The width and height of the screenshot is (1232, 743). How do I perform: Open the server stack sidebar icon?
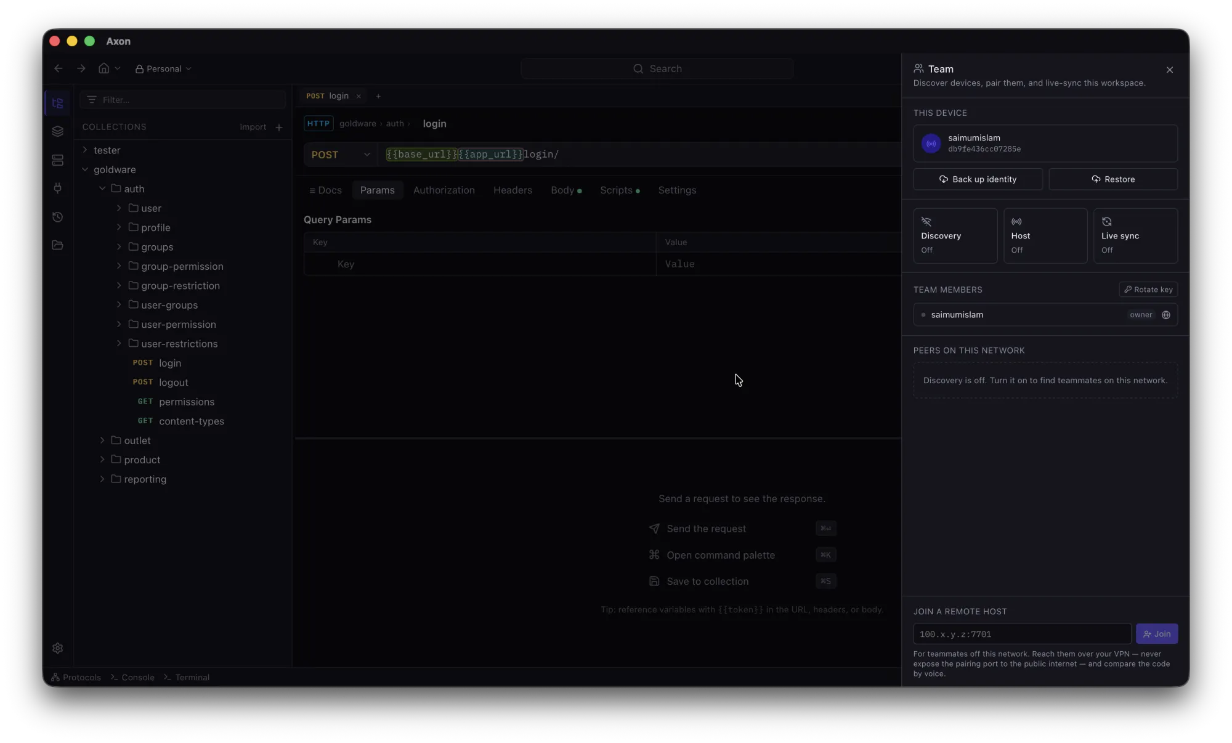coord(58,160)
